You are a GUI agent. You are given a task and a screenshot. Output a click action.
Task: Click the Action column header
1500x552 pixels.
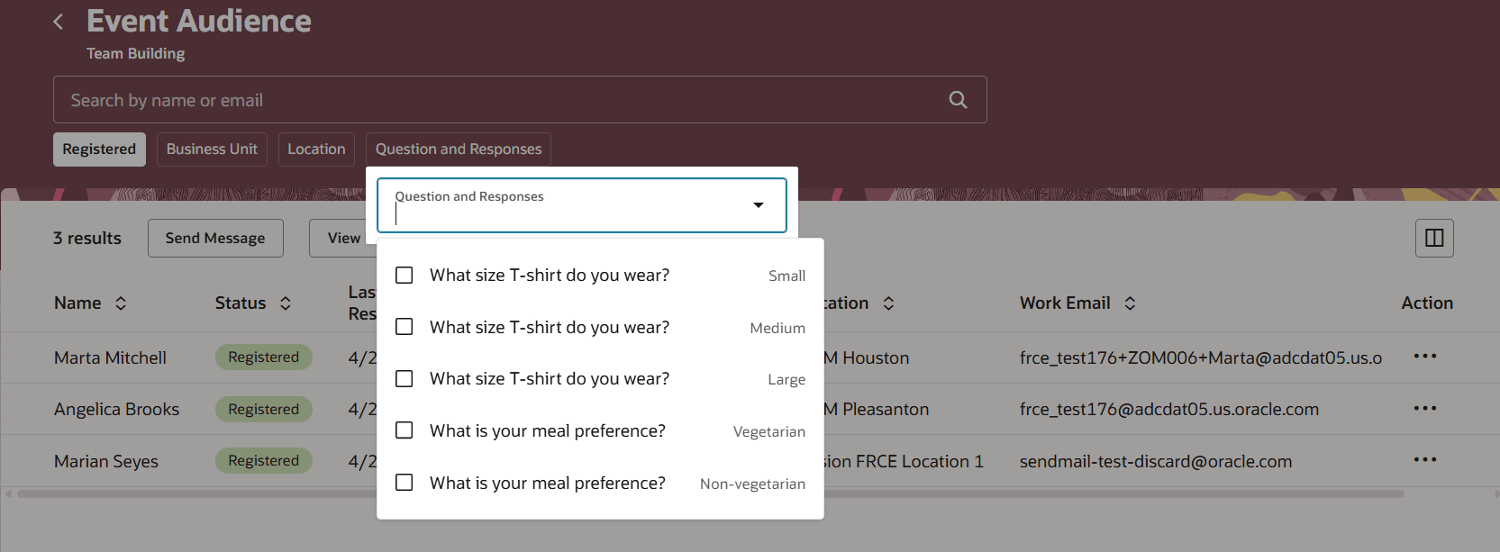1427,303
